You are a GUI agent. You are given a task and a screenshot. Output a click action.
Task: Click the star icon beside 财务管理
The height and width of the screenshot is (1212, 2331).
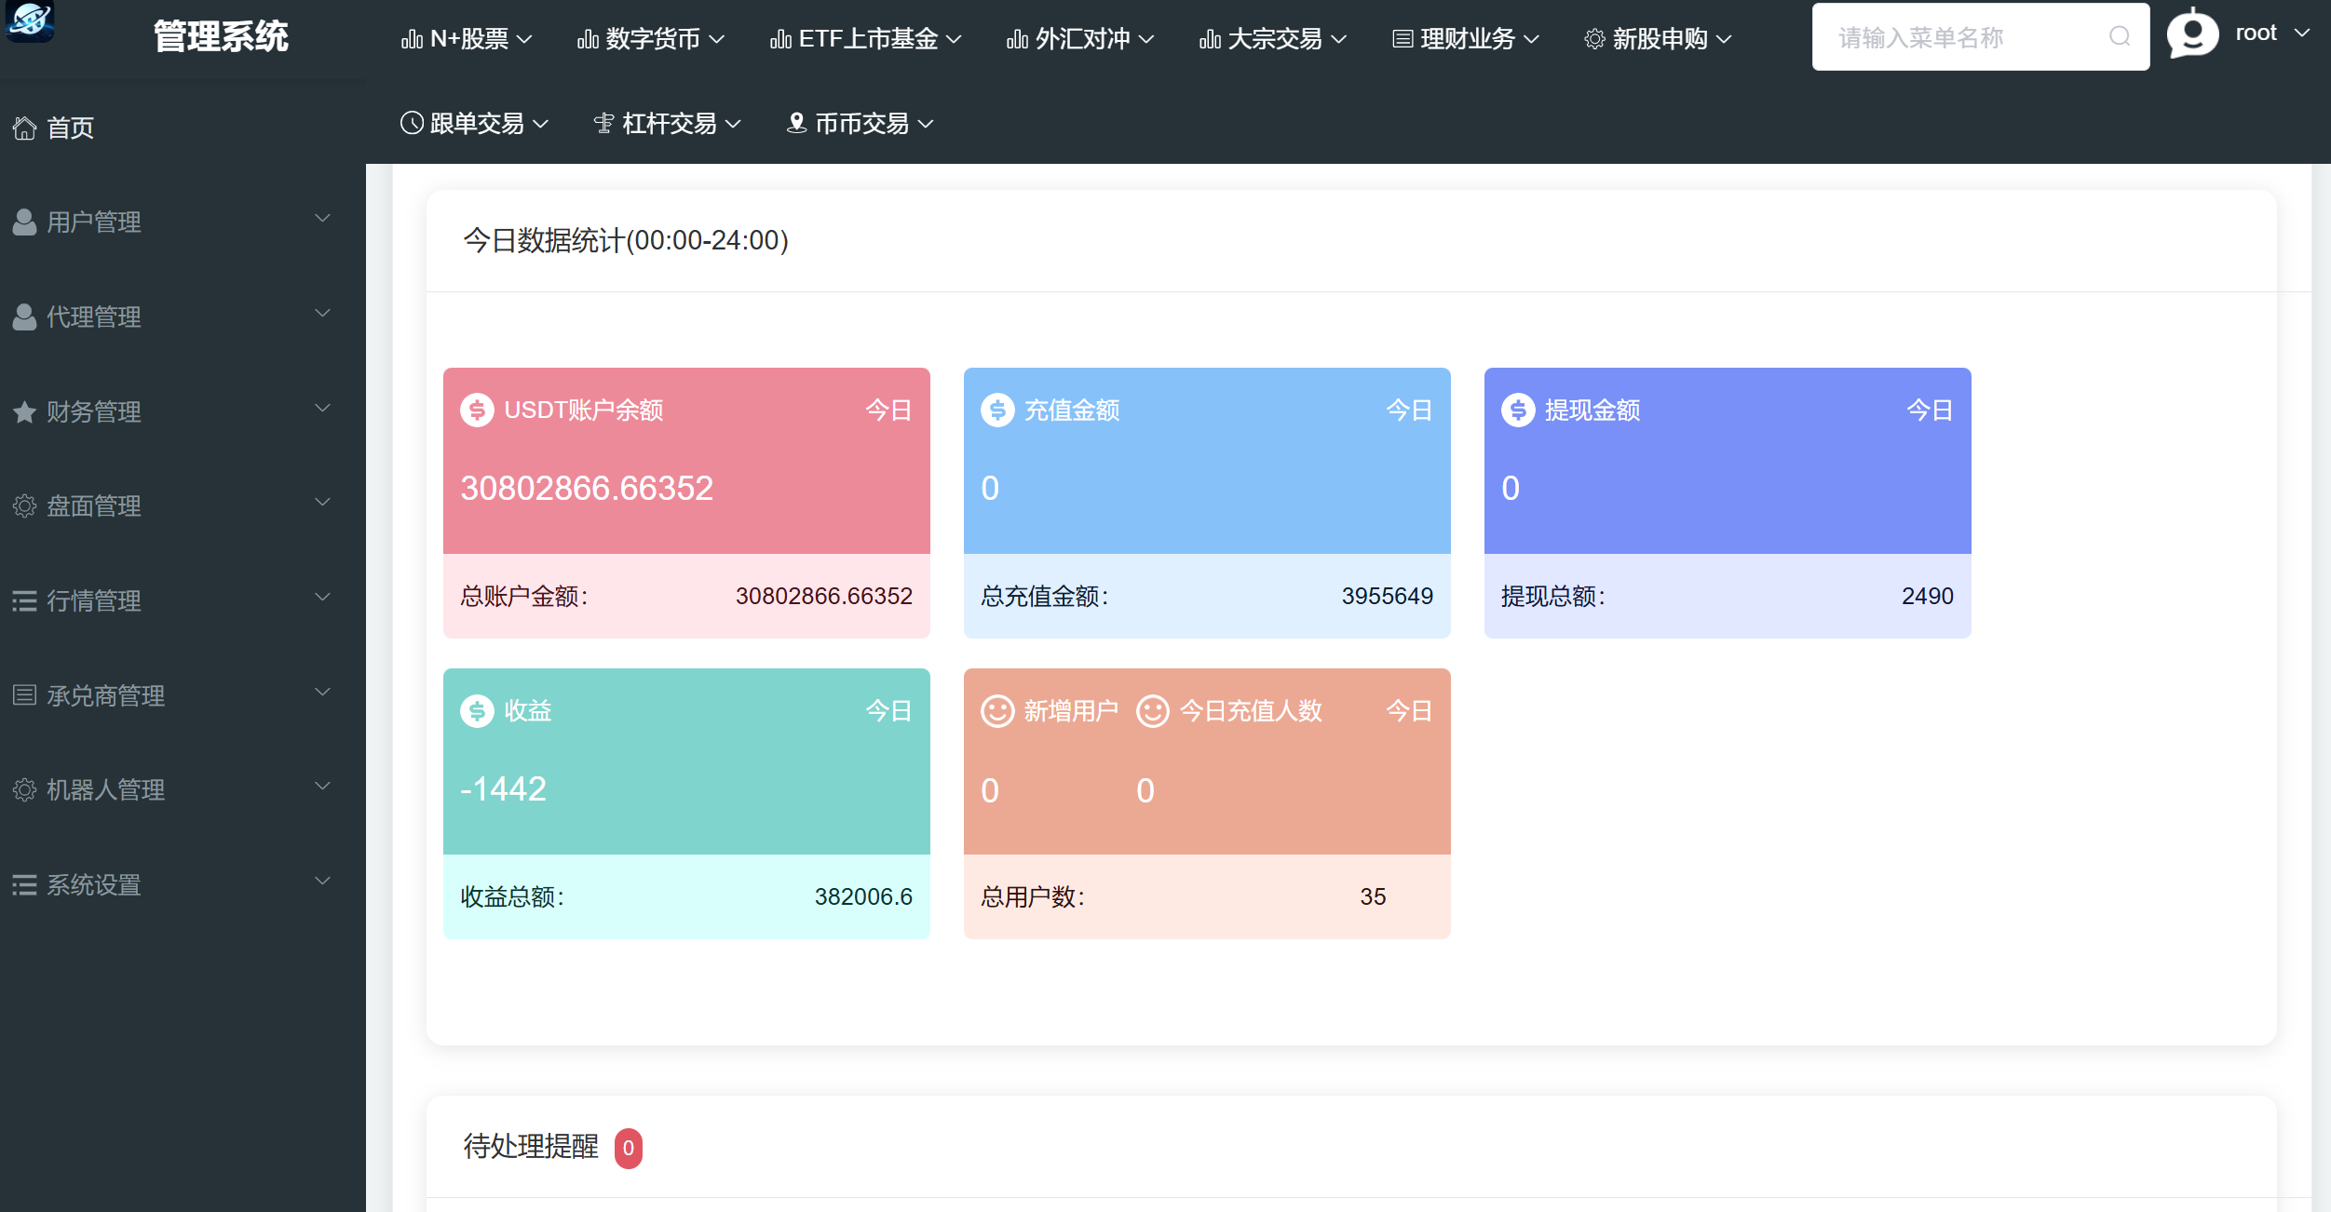point(25,412)
